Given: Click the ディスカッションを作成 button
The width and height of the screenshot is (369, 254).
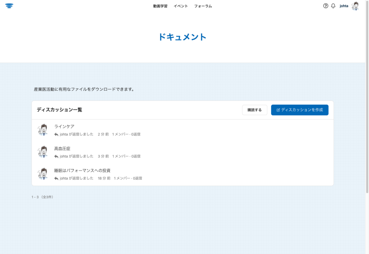Looking at the screenshot, I should 299,110.
